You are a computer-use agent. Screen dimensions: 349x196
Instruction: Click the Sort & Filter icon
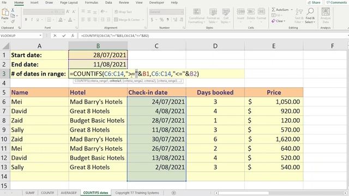299,12
